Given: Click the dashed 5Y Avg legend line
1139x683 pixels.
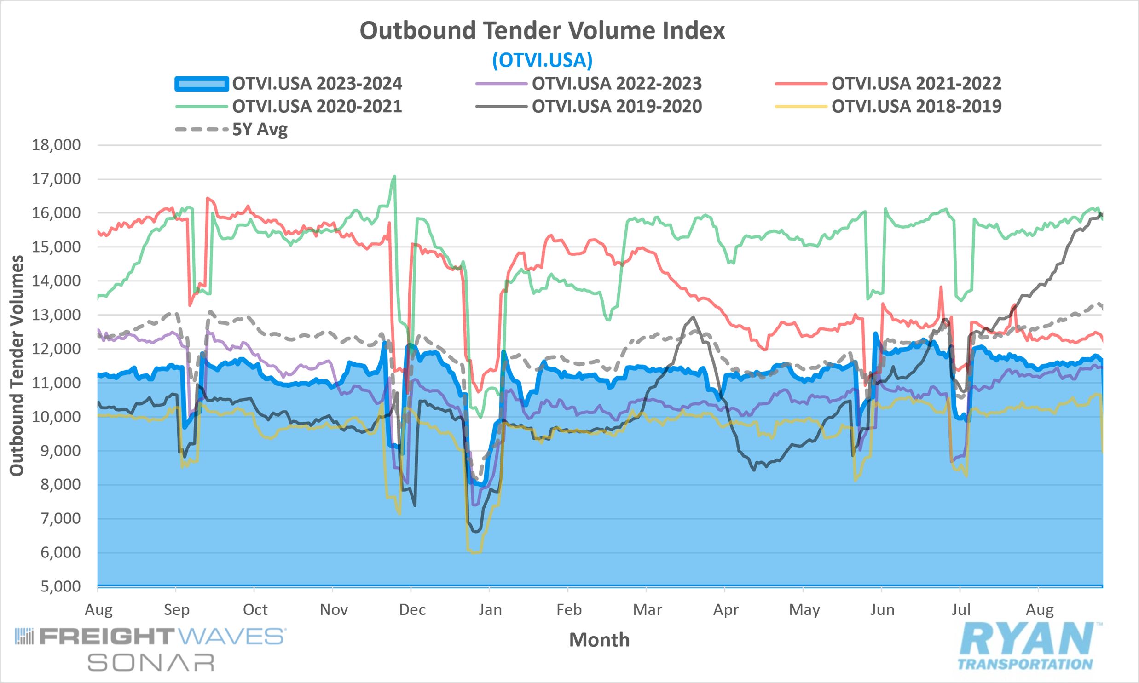Looking at the screenshot, I should pos(202,129).
